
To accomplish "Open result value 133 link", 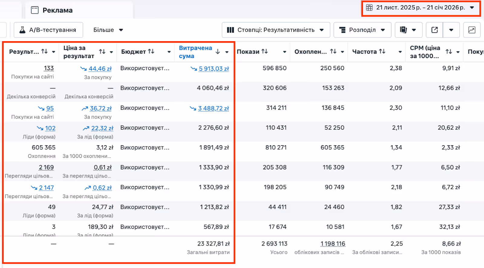I will pyautogui.click(x=49, y=68).
